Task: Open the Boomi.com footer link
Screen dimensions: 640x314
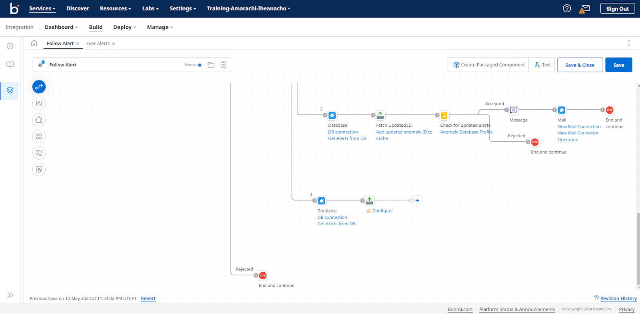Action: (460, 309)
